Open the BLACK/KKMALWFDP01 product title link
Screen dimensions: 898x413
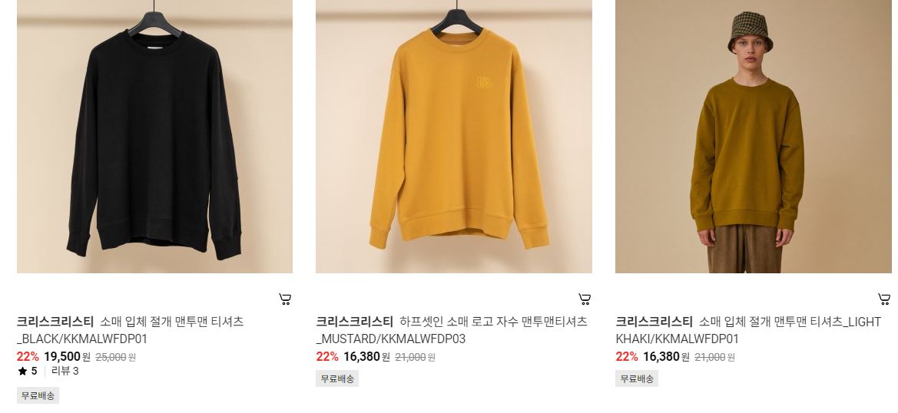click(x=131, y=330)
